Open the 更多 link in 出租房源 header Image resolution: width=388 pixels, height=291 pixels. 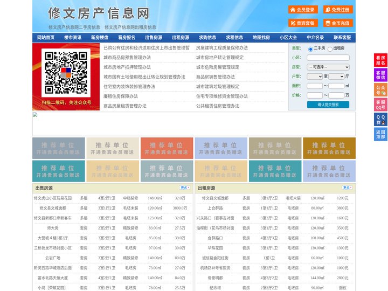click(347, 188)
